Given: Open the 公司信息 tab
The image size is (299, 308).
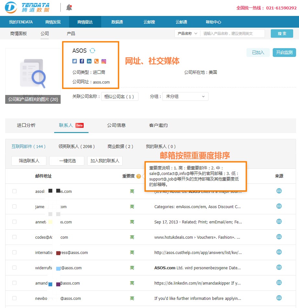Looking at the screenshot, I should pos(116,125).
